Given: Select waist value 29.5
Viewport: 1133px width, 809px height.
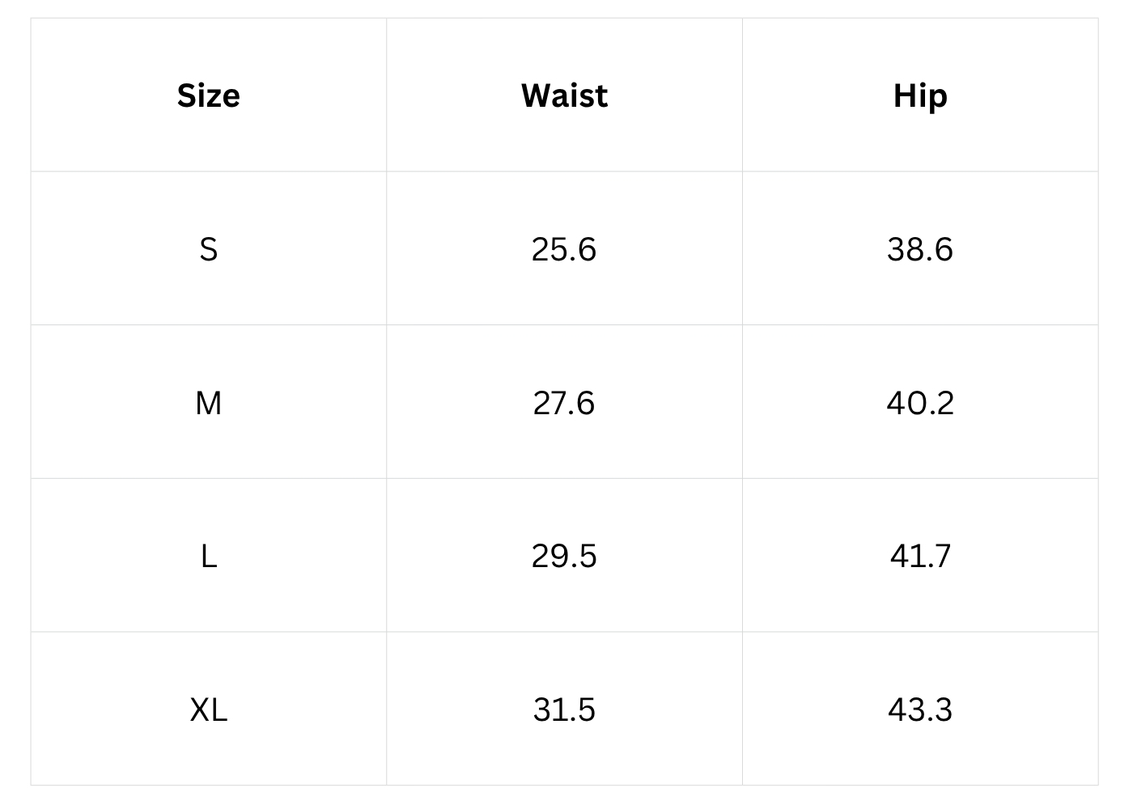Looking at the screenshot, I should point(564,557).
